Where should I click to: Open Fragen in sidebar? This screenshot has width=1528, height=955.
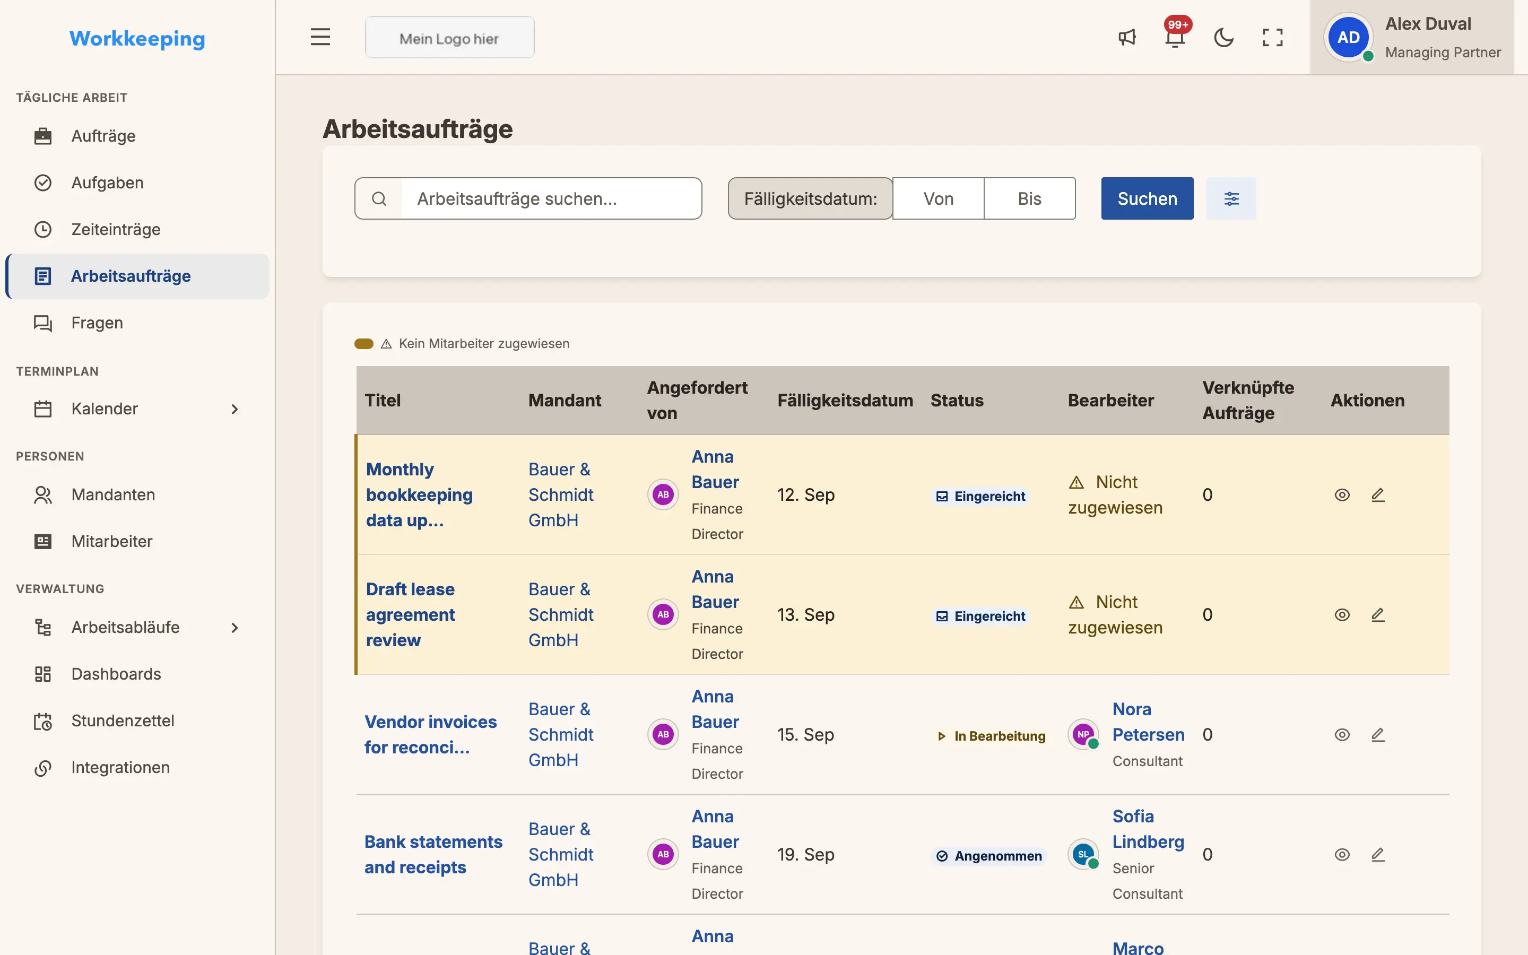(x=137, y=323)
